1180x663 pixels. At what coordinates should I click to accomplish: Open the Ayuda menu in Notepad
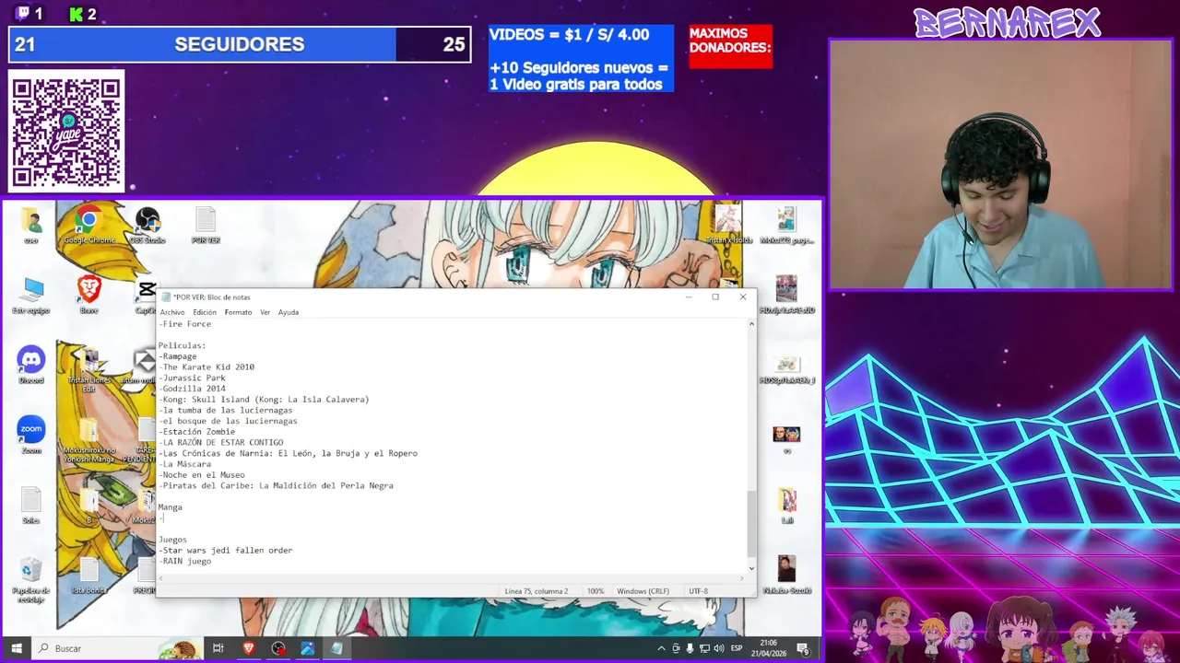(289, 312)
